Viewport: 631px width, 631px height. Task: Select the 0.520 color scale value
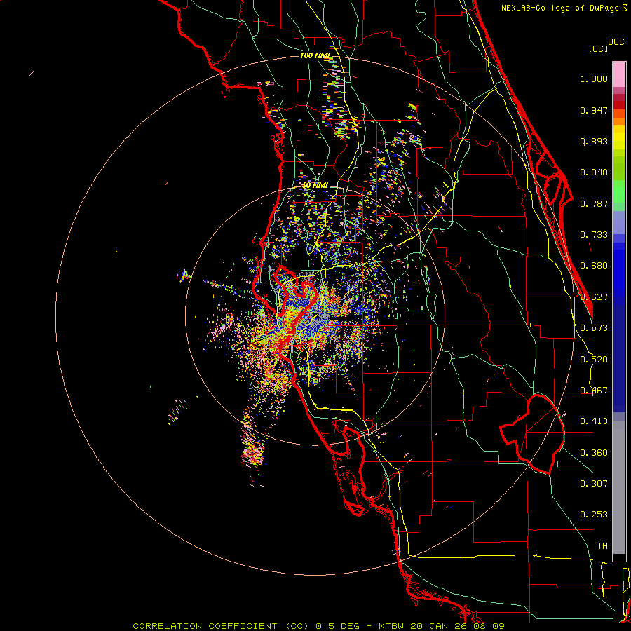point(594,360)
